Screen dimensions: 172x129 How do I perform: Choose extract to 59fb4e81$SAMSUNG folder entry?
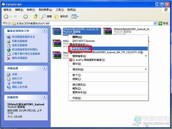(x=108, y=52)
